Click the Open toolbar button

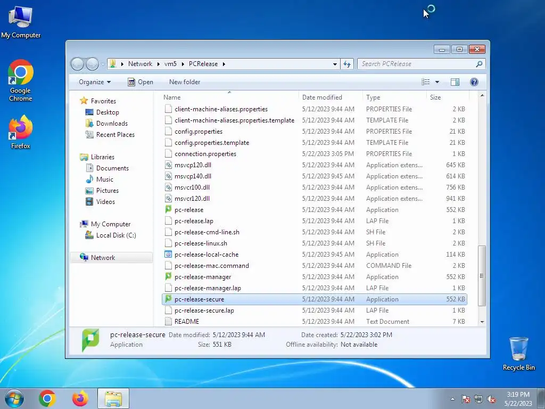[x=141, y=81]
